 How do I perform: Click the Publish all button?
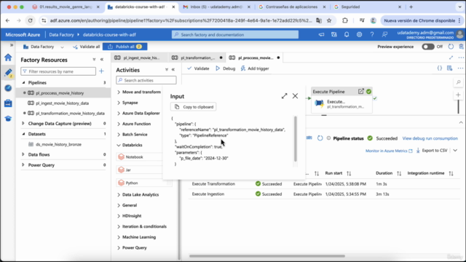click(x=125, y=47)
